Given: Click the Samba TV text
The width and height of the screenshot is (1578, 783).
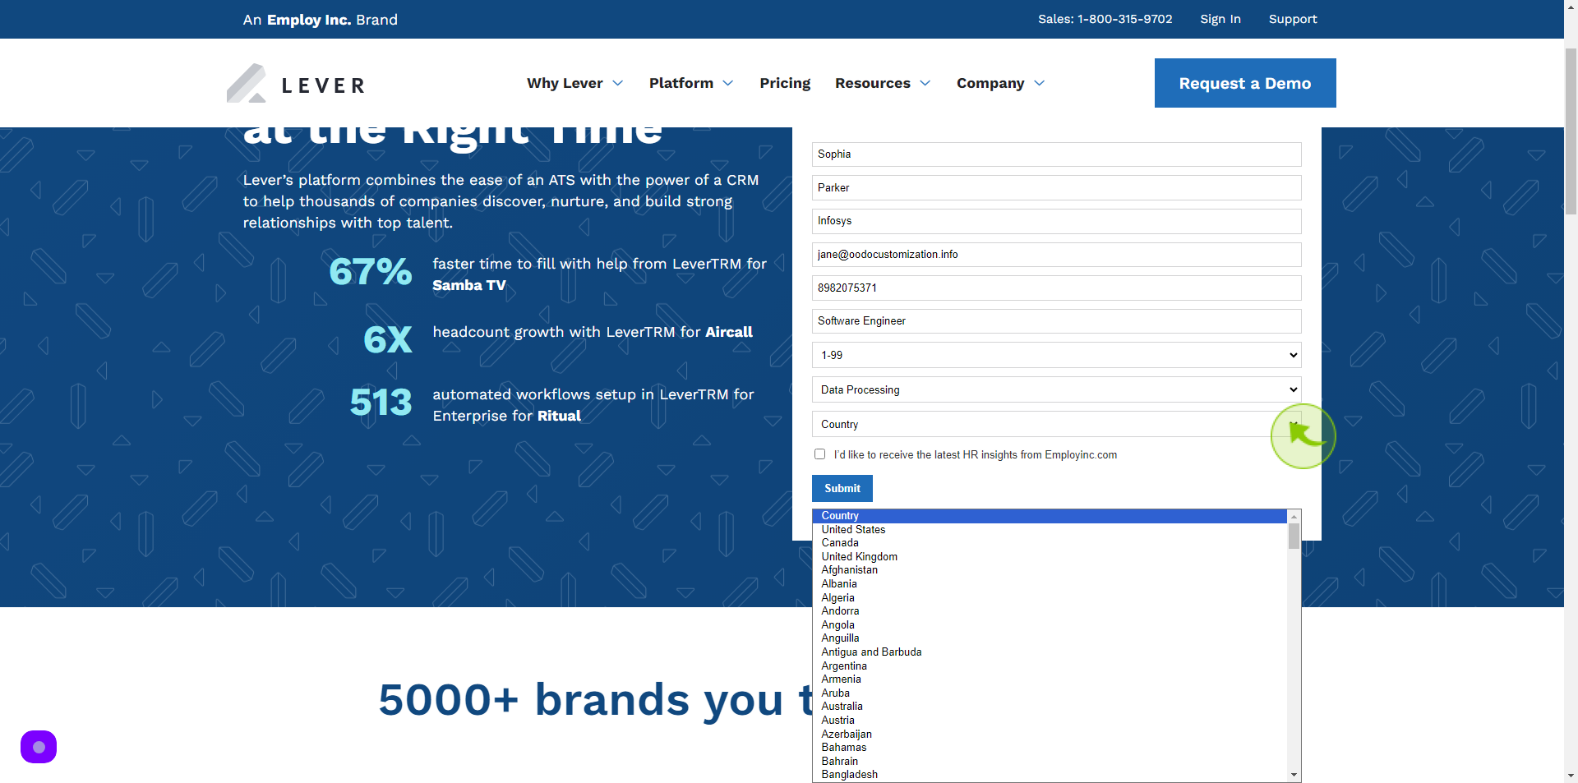Looking at the screenshot, I should point(469,285).
